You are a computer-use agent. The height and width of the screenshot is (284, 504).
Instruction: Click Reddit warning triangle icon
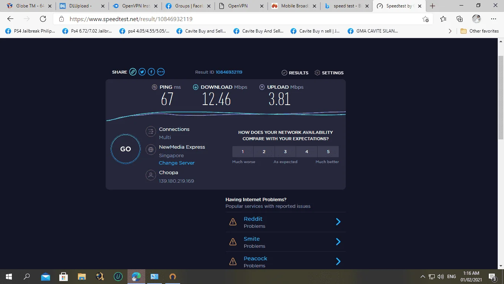[233, 222]
